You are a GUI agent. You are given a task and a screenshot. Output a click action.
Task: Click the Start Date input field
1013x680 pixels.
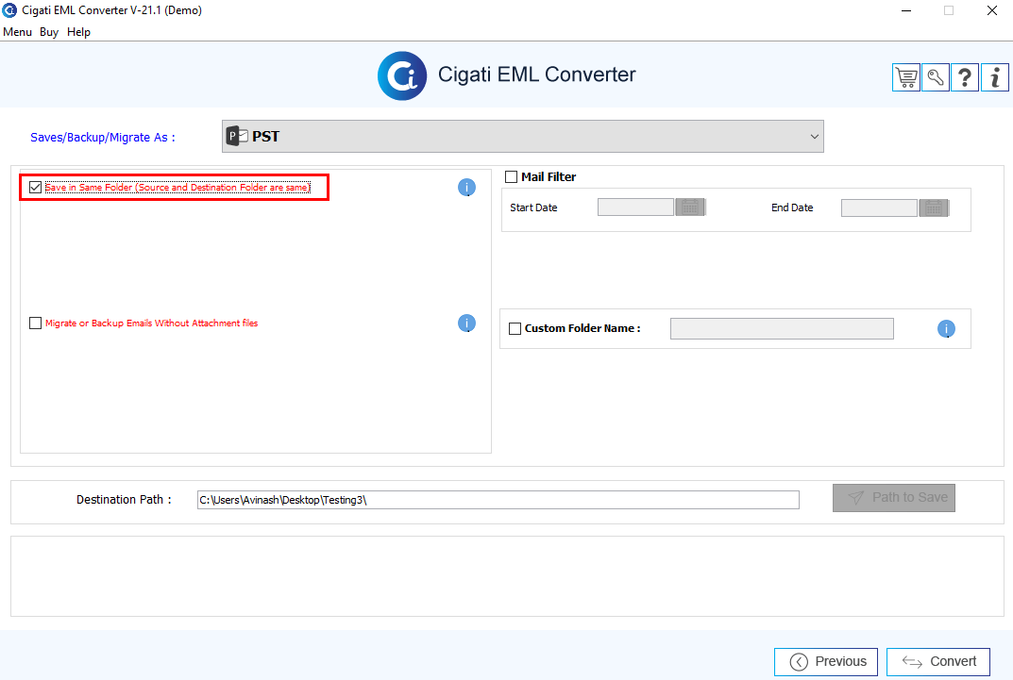tap(635, 207)
